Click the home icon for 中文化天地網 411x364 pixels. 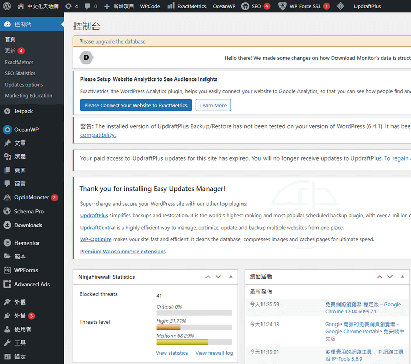tap(21, 6)
